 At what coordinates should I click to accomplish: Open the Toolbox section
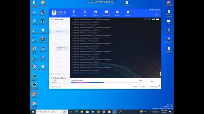(117, 13)
